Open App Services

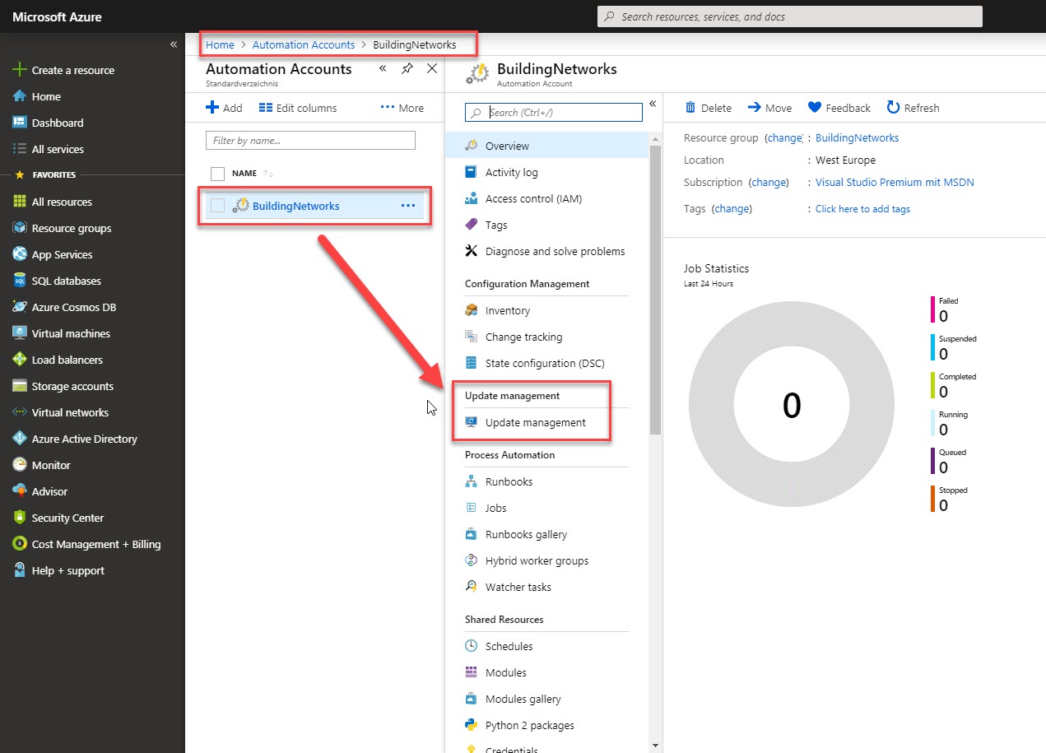pos(62,254)
